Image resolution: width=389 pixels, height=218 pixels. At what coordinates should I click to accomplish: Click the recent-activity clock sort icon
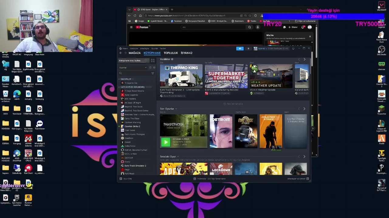click(150, 68)
